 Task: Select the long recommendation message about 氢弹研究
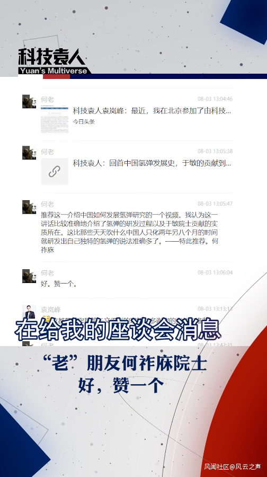pyautogui.click(x=130, y=233)
